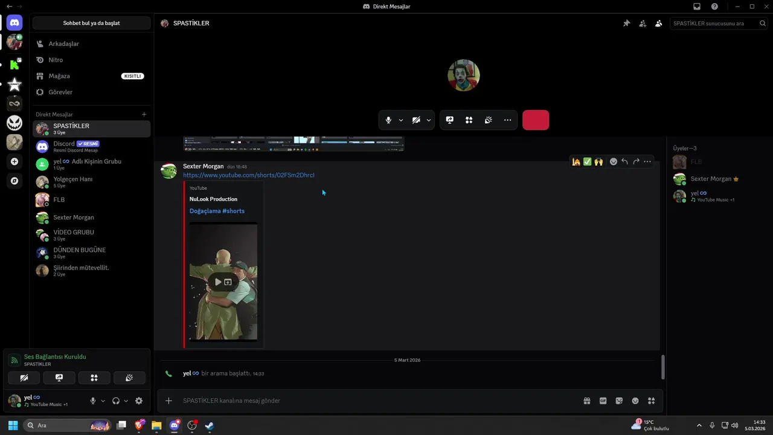
Task: Open the attachment plus button
Action: [x=168, y=401]
